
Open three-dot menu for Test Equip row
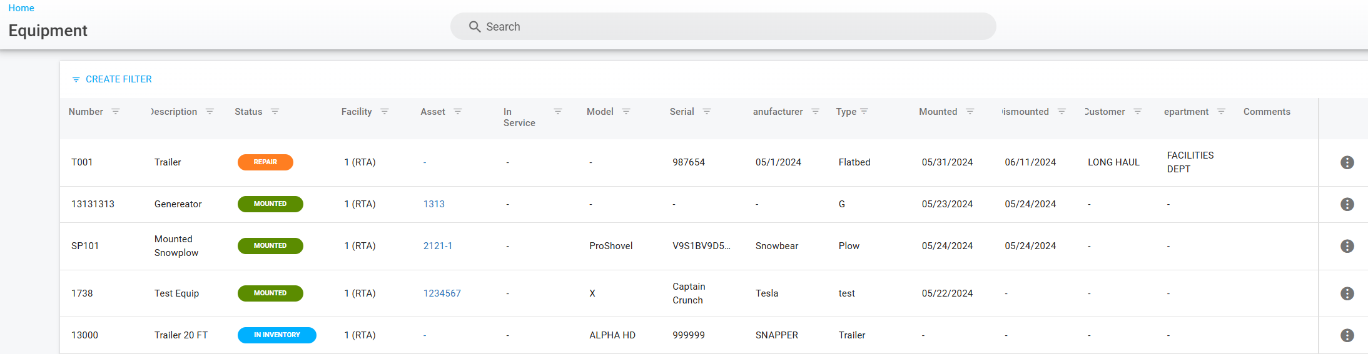point(1347,293)
